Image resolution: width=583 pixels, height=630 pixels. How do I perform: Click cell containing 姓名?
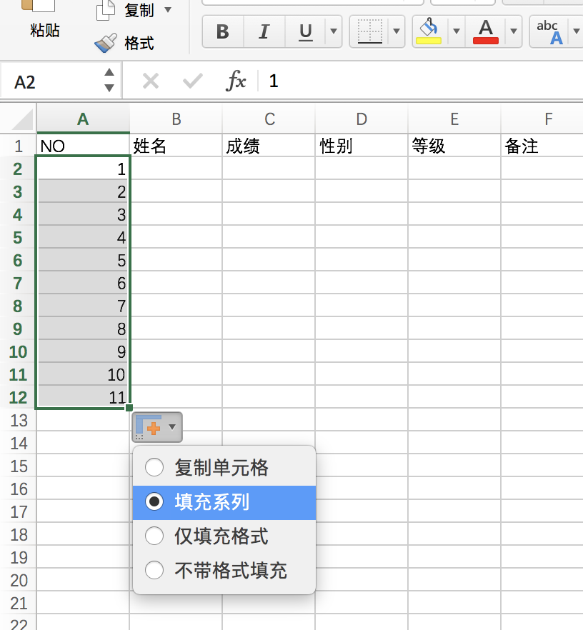176,146
